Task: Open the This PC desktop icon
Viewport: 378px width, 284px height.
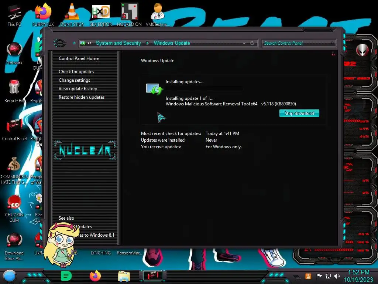Action: [x=14, y=16]
